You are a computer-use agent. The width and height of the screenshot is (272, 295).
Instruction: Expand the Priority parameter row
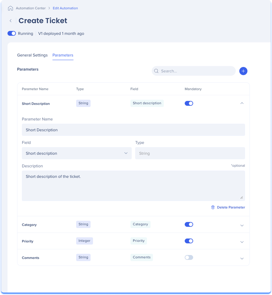click(x=242, y=242)
